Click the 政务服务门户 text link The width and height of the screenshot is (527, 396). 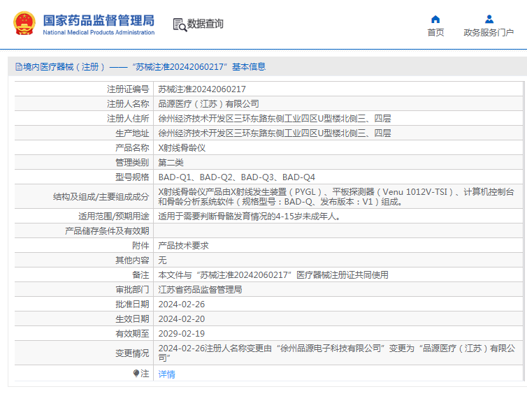coord(489,33)
